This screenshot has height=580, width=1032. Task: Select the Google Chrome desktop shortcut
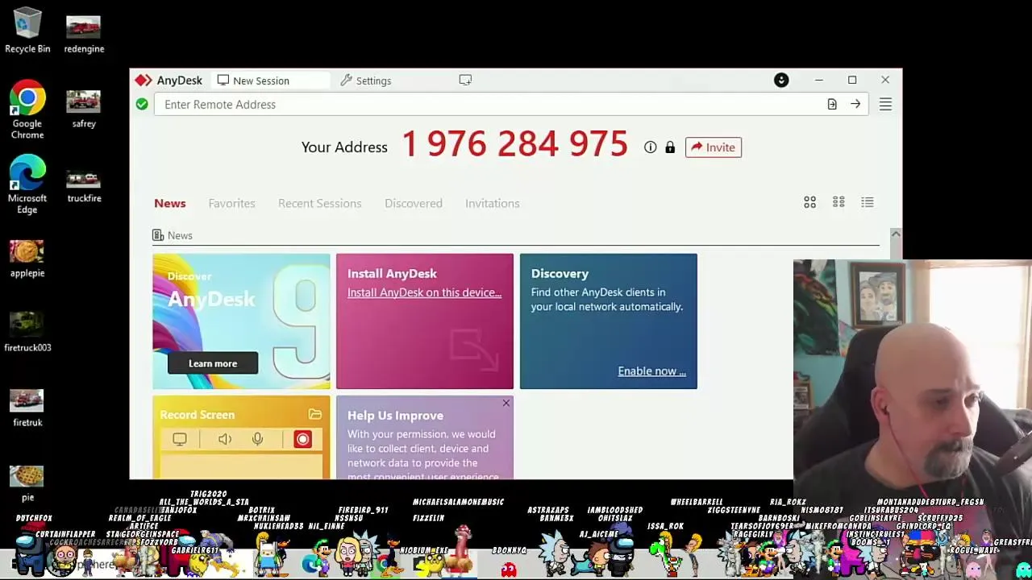click(27, 110)
